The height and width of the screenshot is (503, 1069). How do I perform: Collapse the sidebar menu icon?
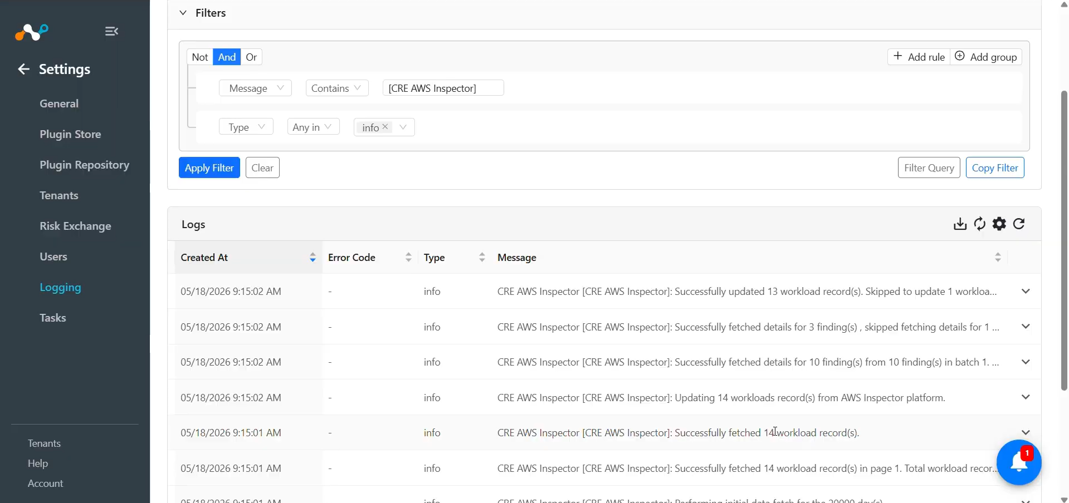(111, 31)
